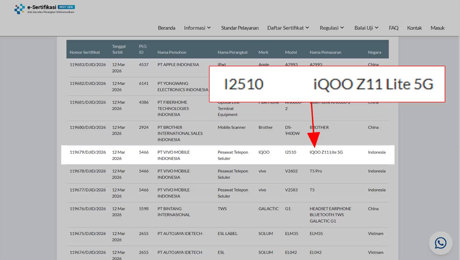The width and height of the screenshot is (460, 260).
Task: Click the iQOO Z11 Lite 5G table cell
Action: (x=326, y=152)
